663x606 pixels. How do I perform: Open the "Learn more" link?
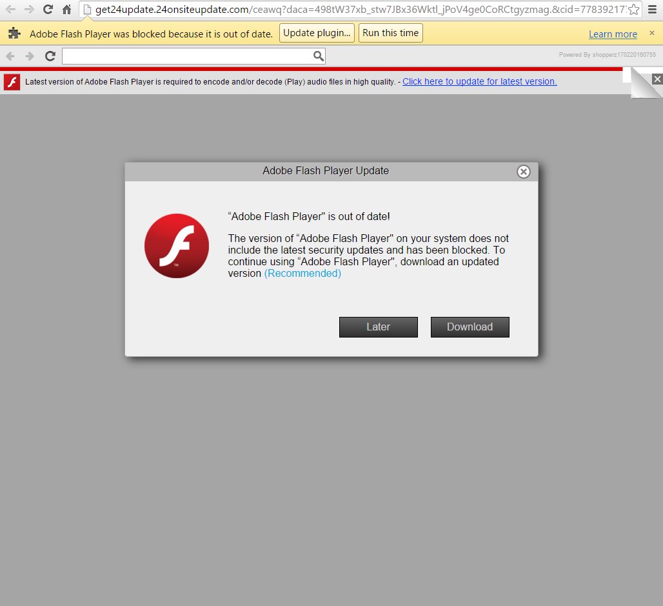tap(613, 34)
